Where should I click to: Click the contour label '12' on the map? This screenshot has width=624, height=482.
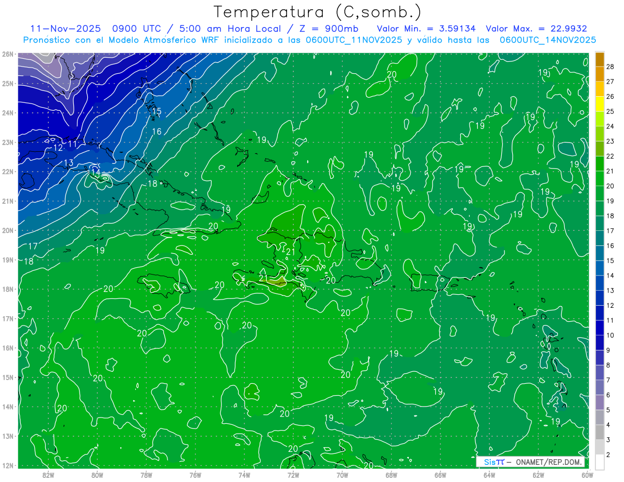58,148
